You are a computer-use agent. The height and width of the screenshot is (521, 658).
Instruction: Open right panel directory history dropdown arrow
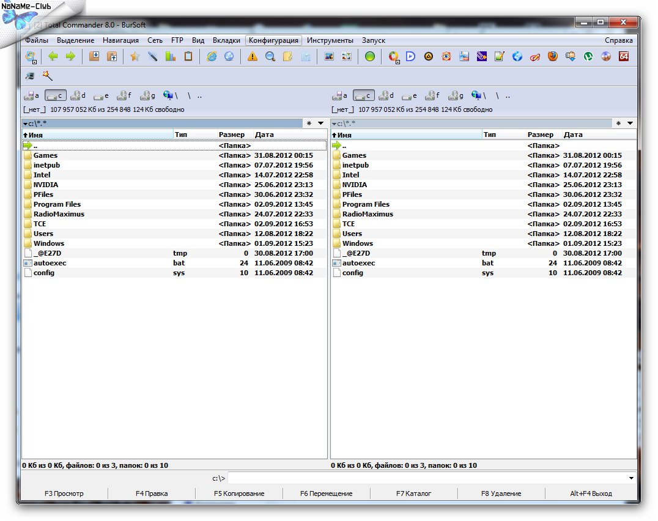tap(630, 124)
